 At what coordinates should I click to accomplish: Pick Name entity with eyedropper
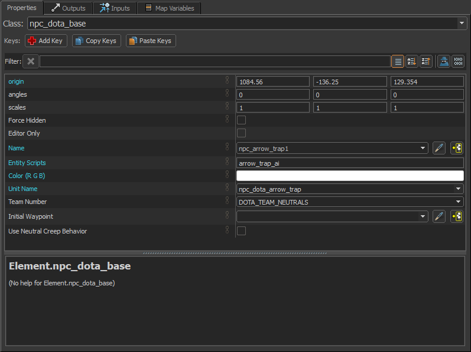(439, 148)
